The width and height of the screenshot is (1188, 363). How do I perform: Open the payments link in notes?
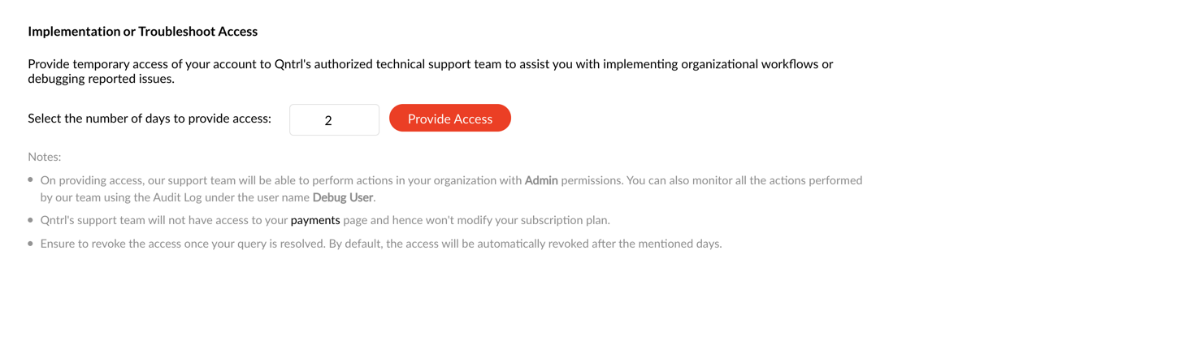315,220
